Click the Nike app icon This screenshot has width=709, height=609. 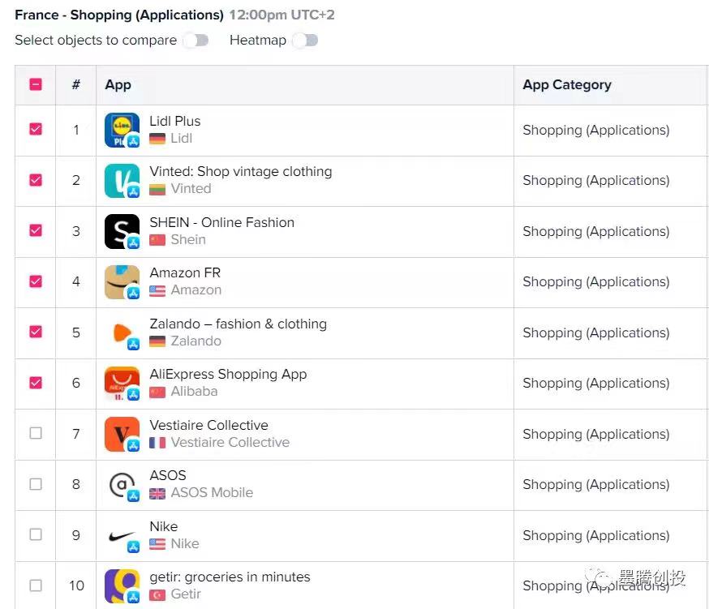click(122, 535)
